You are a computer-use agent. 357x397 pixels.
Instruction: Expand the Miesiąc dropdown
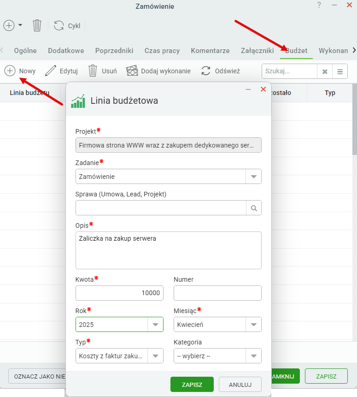[253, 324]
